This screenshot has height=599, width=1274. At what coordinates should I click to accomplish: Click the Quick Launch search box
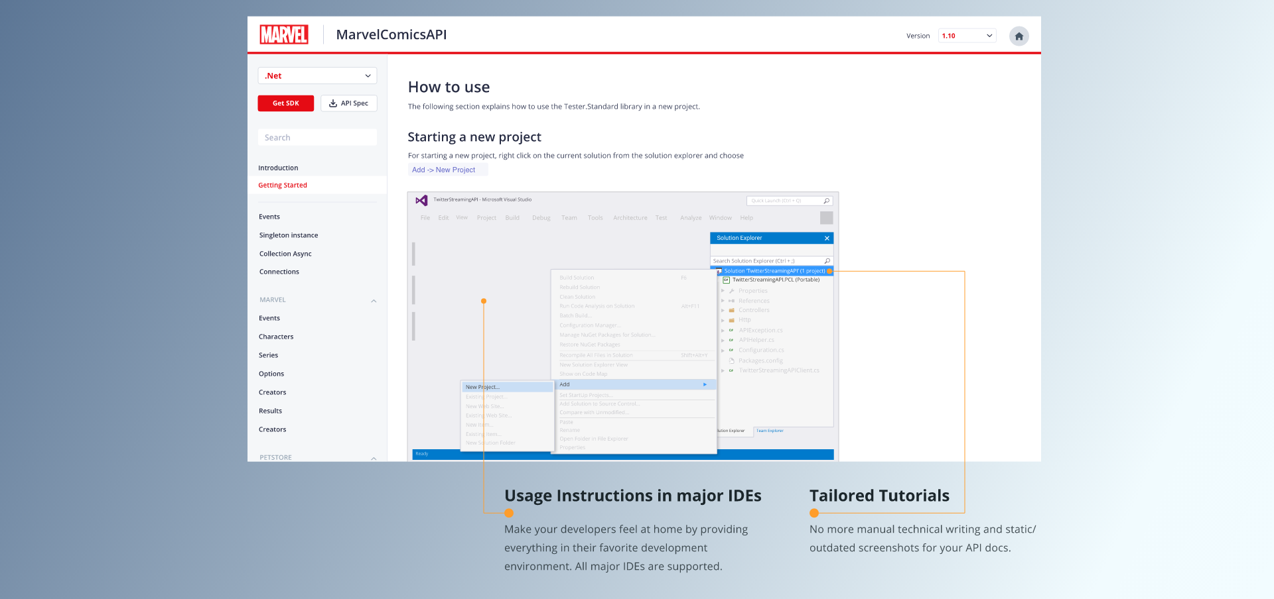(790, 201)
